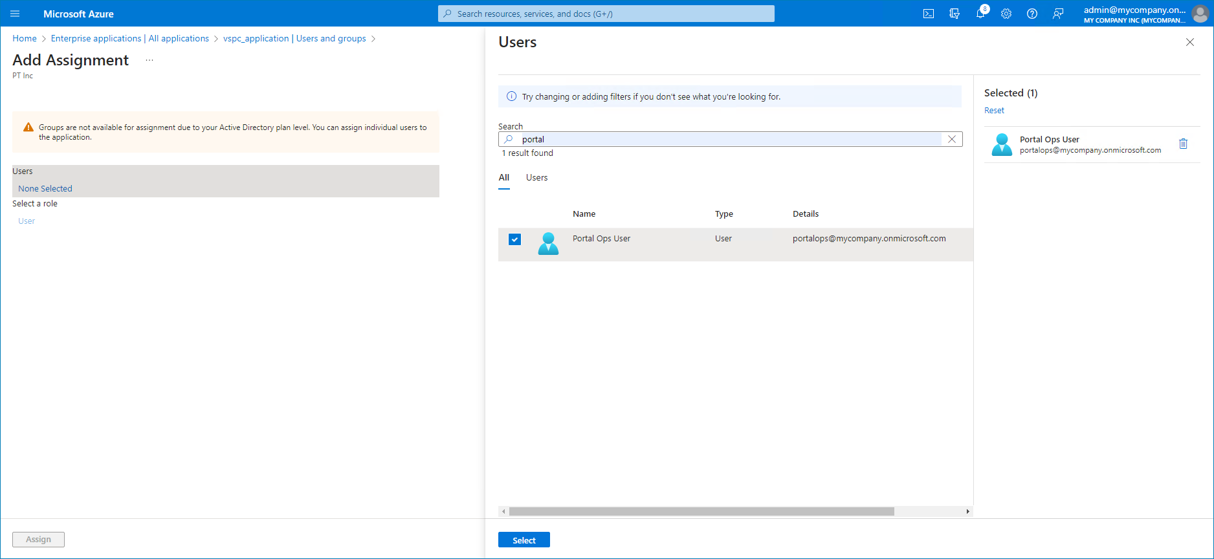Open portal settings gear
The height and width of the screenshot is (559, 1214).
(x=1006, y=14)
